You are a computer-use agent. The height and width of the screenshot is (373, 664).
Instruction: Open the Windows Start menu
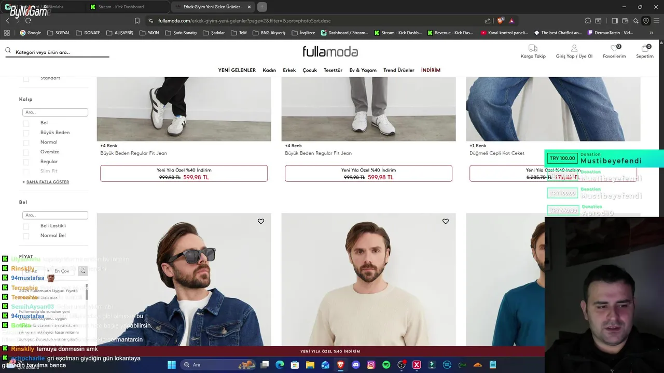pyautogui.click(x=172, y=365)
